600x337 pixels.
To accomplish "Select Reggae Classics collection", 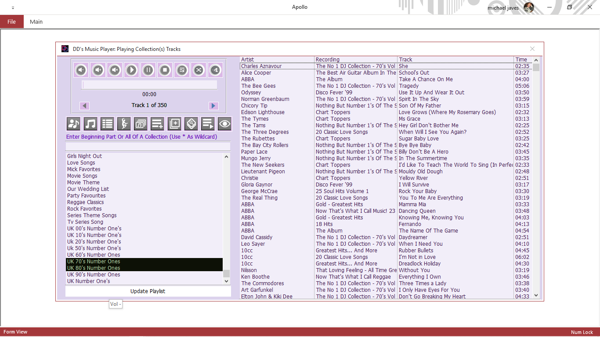I will (x=144, y=202).
